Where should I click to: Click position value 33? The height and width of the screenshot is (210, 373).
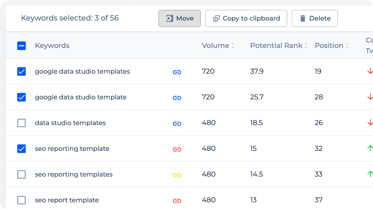tap(319, 174)
